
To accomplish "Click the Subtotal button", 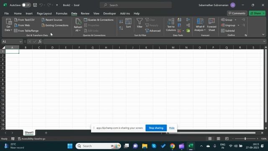I will pos(228,31).
